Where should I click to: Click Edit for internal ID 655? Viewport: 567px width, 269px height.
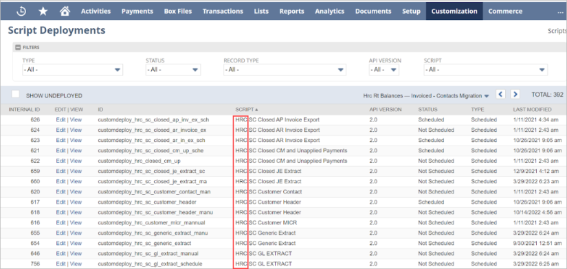pyautogui.click(x=60, y=233)
